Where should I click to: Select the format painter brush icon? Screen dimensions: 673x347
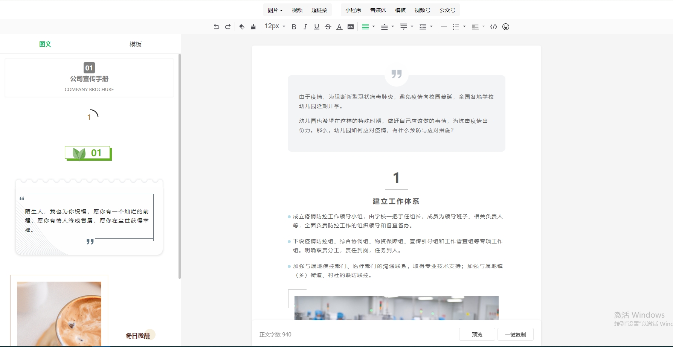253,27
